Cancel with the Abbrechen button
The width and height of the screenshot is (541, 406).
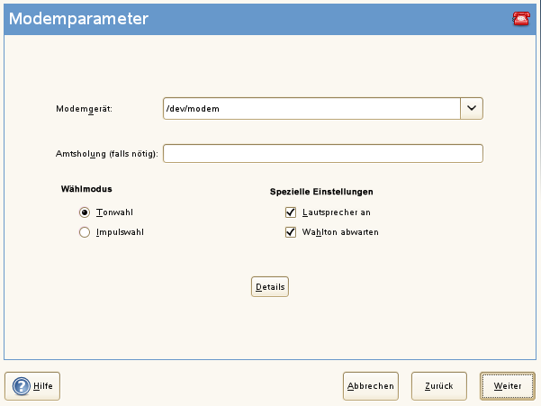click(371, 386)
